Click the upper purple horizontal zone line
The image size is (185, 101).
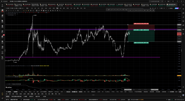click(101, 29)
